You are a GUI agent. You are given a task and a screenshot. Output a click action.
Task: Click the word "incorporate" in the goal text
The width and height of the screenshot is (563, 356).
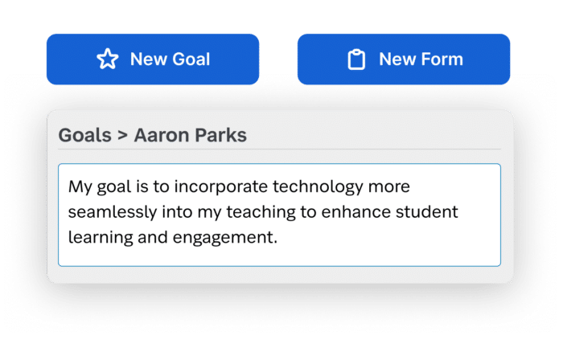coord(221,186)
